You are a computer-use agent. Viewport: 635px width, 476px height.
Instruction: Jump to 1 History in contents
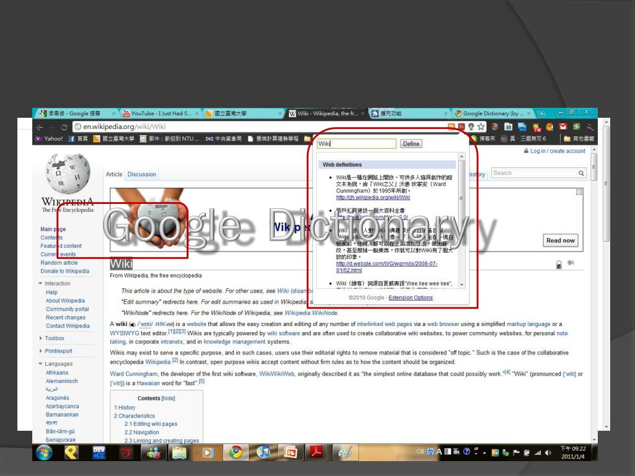[x=125, y=408]
